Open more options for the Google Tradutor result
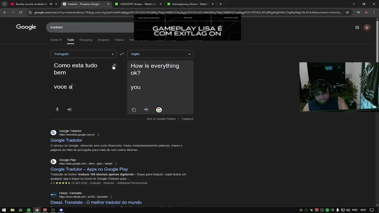 [98, 135]
